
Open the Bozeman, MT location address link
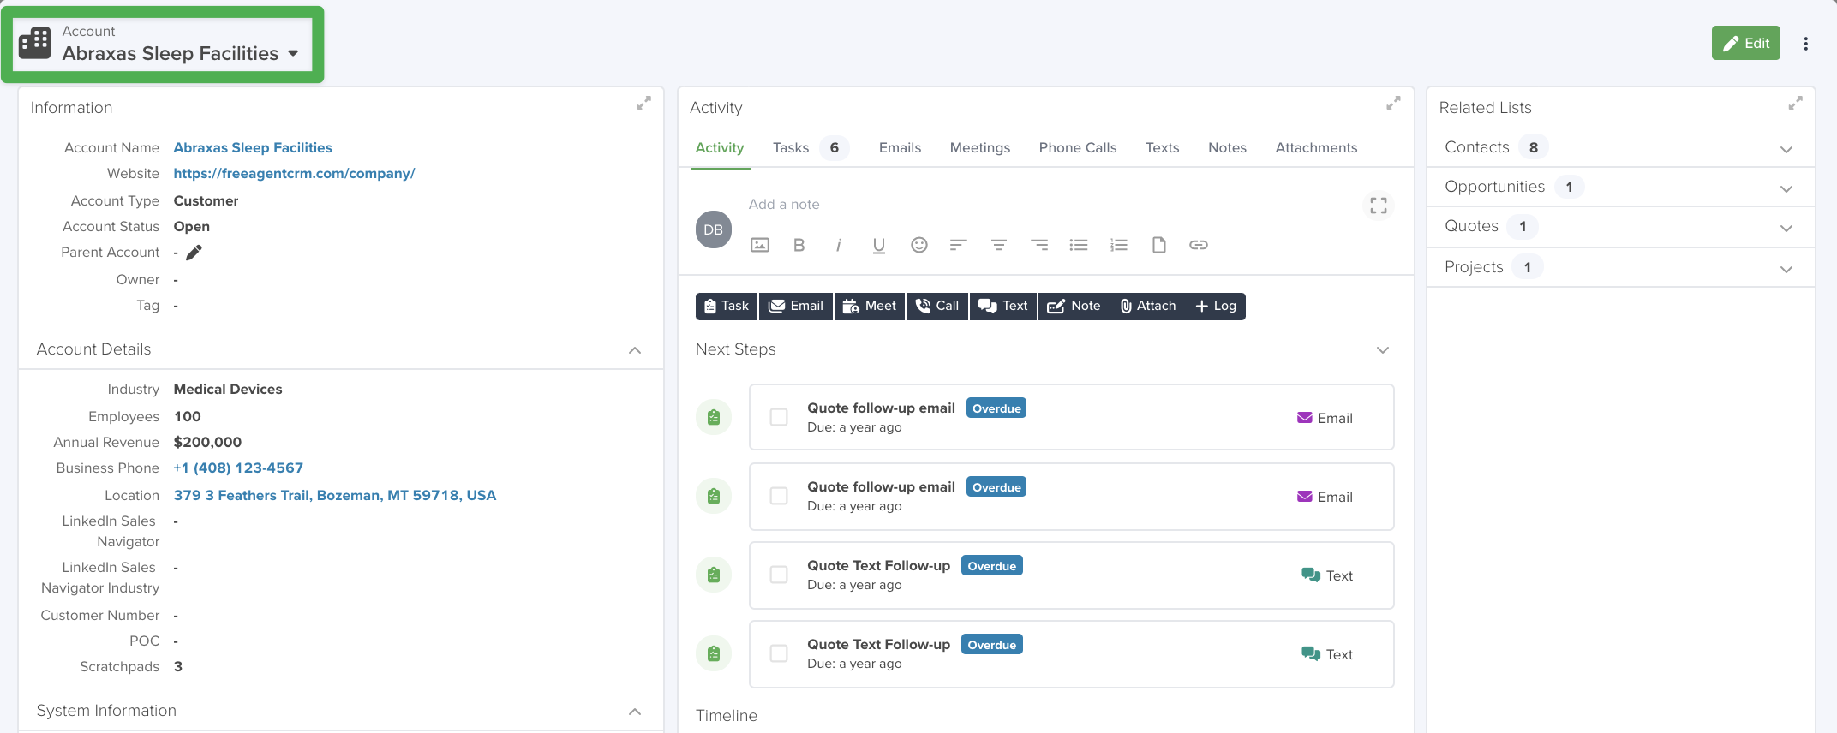[x=335, y=495]
